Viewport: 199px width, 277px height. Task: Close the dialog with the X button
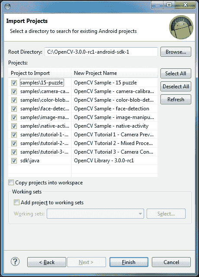[185, 5]
